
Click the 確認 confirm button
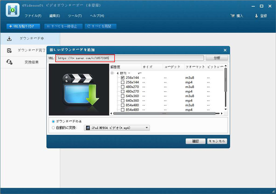(x=195, y=141)
